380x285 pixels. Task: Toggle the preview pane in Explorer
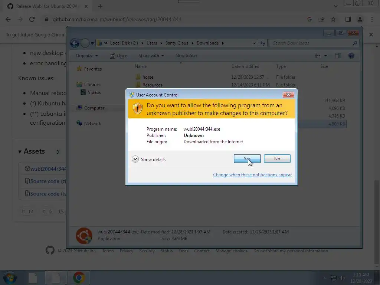click(338, 56)
